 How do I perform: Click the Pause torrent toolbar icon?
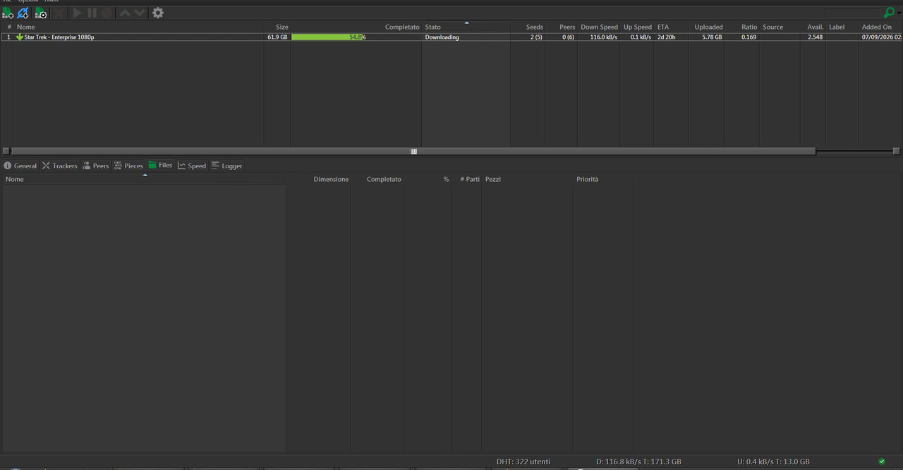92,13
